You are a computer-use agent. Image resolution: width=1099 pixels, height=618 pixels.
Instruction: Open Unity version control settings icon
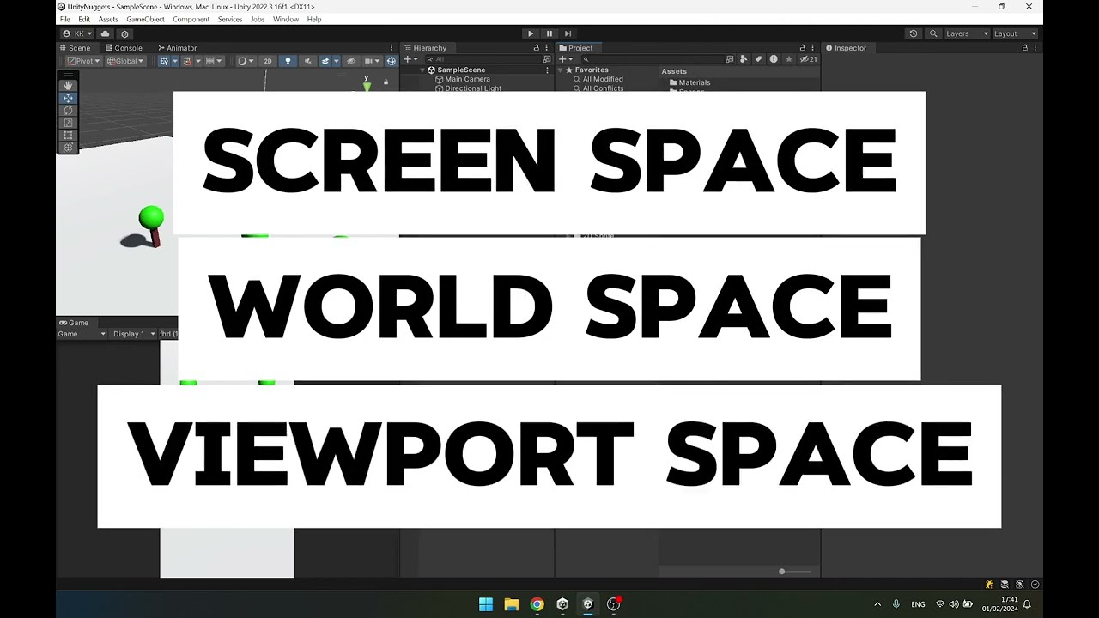click(x=124, y=33)
